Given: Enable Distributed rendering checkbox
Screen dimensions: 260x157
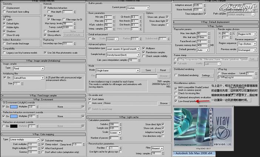Looking at the screenshot, I should [x=176, y=75].
